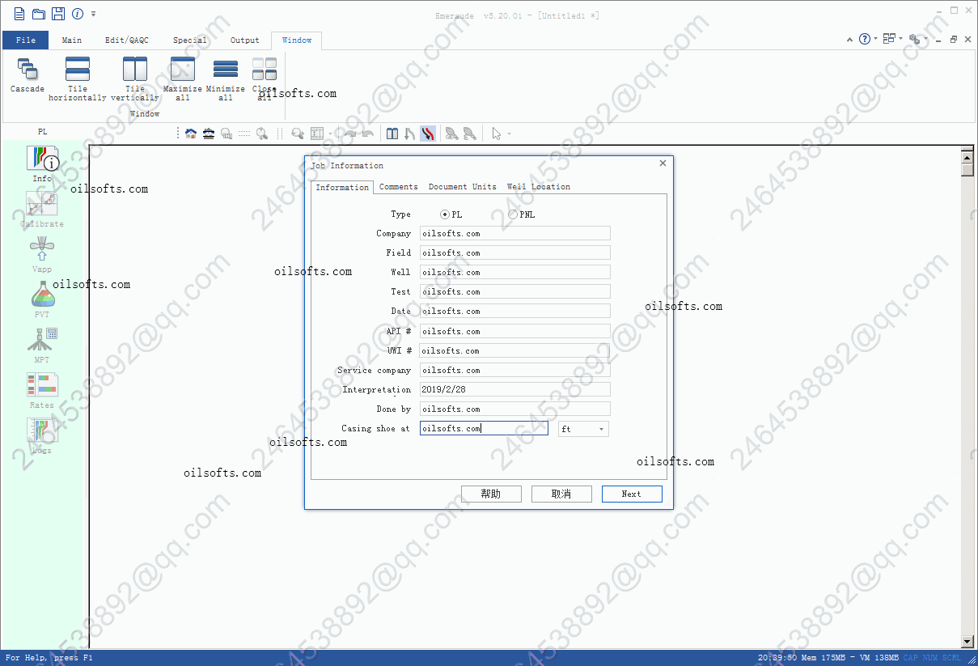Select the Window ribbon tab
The height and width of the screenshot is (666, 978).
(x=297, y=40)
